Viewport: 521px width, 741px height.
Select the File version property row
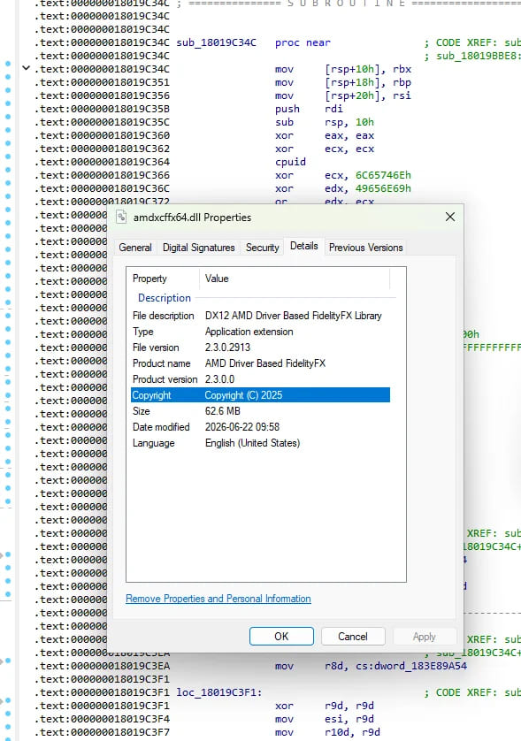coord(260,348)
